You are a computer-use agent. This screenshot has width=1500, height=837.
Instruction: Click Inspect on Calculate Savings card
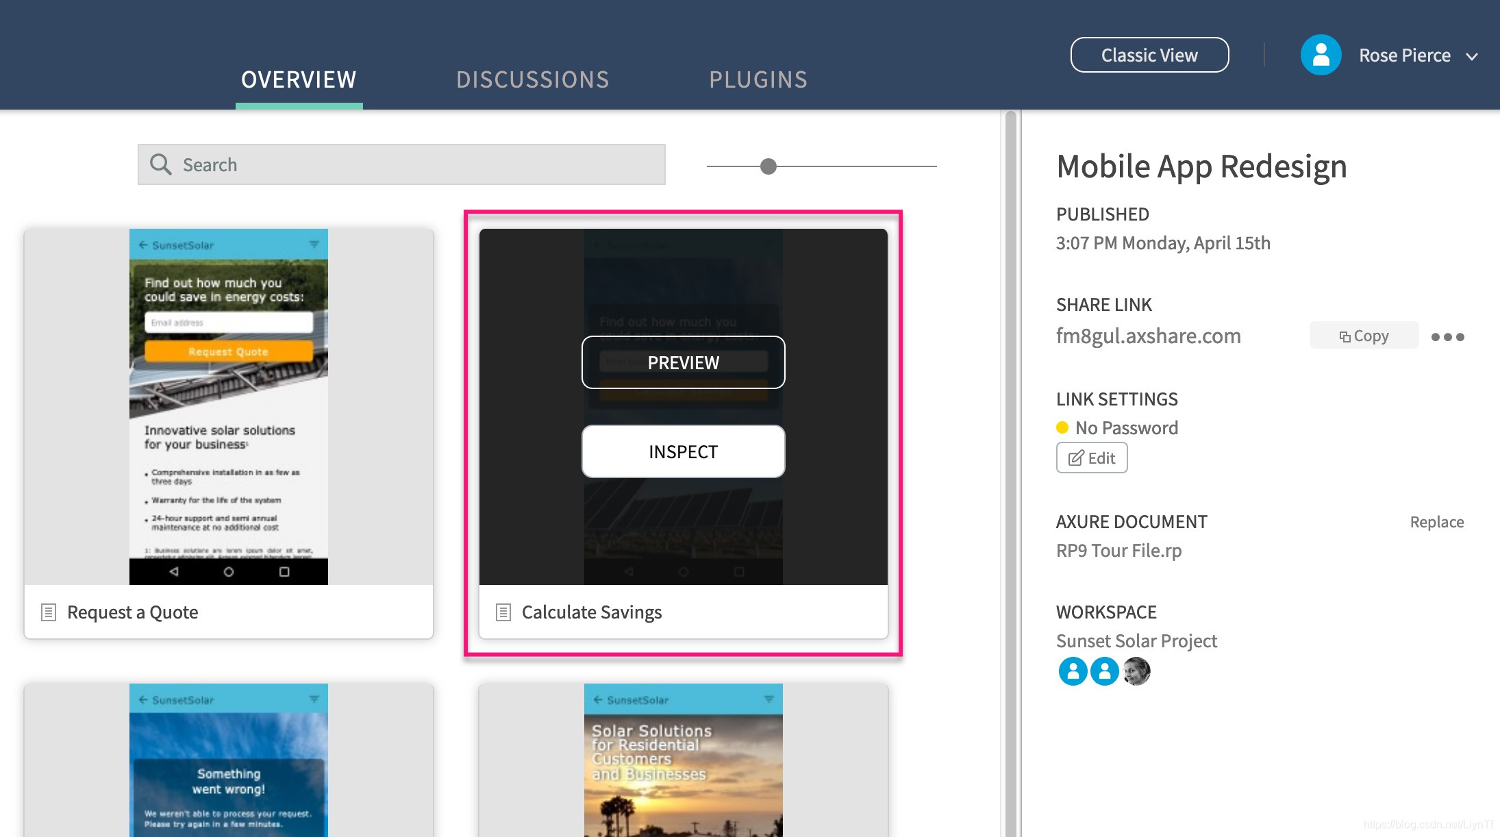click(x=683, y=451)
